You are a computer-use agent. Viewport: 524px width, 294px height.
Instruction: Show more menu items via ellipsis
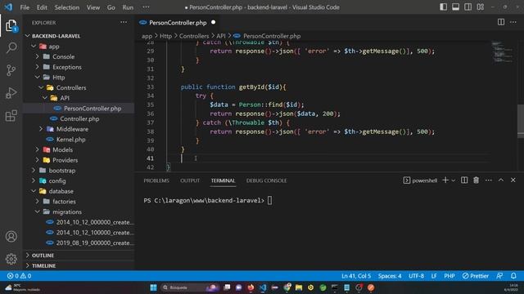click(146, 7)
